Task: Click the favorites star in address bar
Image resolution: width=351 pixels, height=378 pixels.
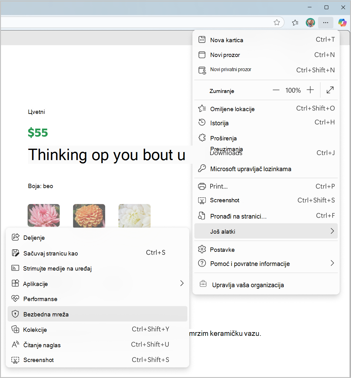Action: coord(277,22)
